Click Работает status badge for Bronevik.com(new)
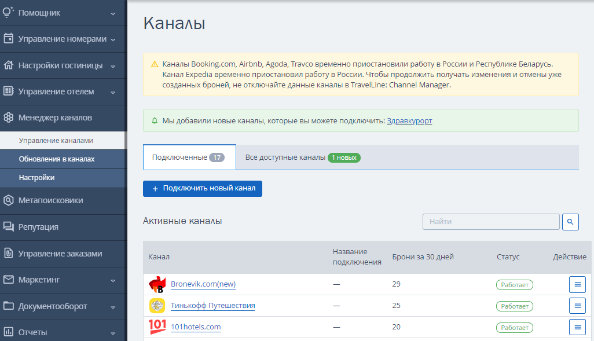 tap(515, 285)
